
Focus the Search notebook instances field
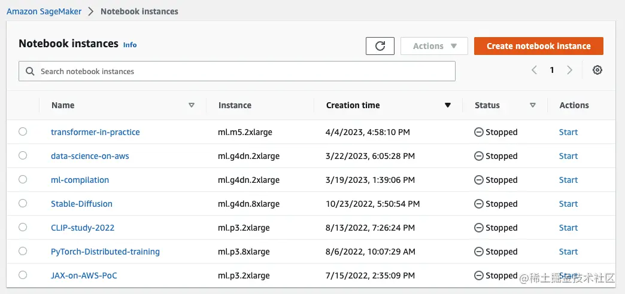pyautogui.click(x=236, y=71)
